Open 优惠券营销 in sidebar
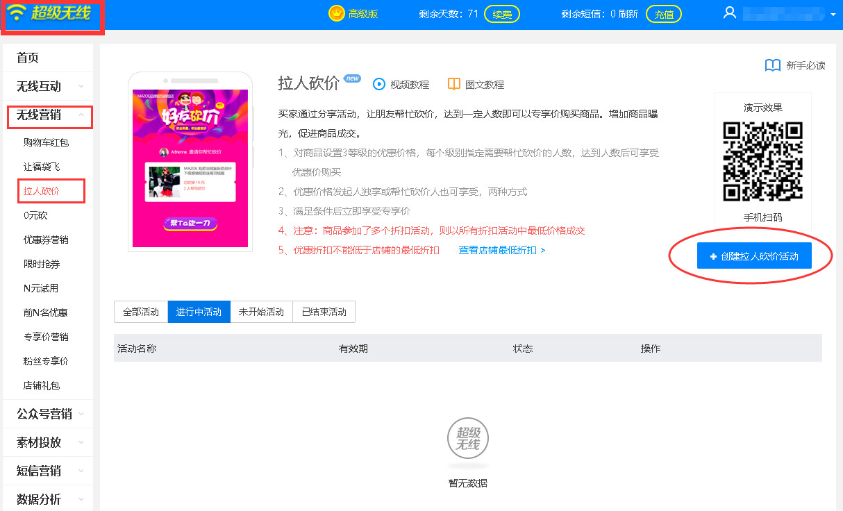The width and height of the screenshot is (843, 511). click(46, 240)
